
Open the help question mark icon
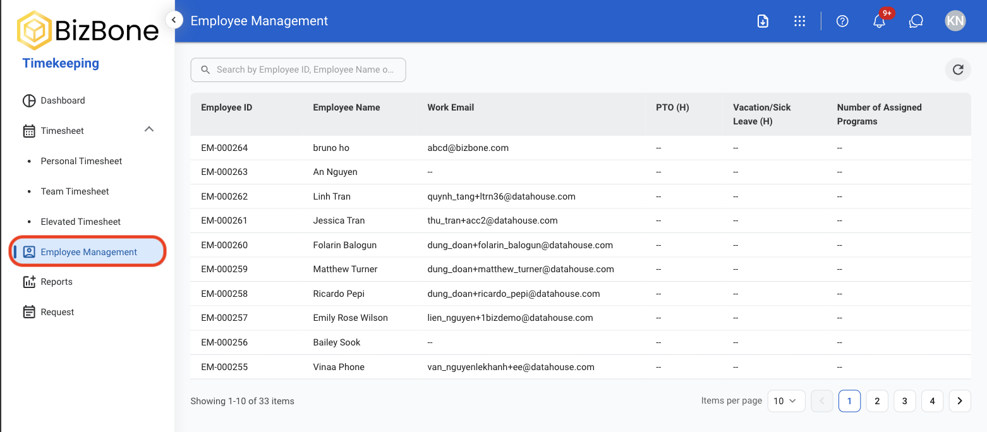click(842, 21)
